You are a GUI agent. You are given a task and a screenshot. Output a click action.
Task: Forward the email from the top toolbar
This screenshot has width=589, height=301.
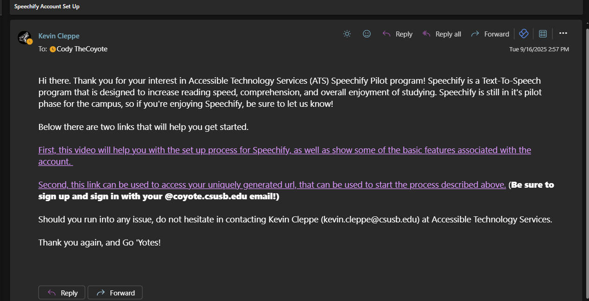coord(490,34)
